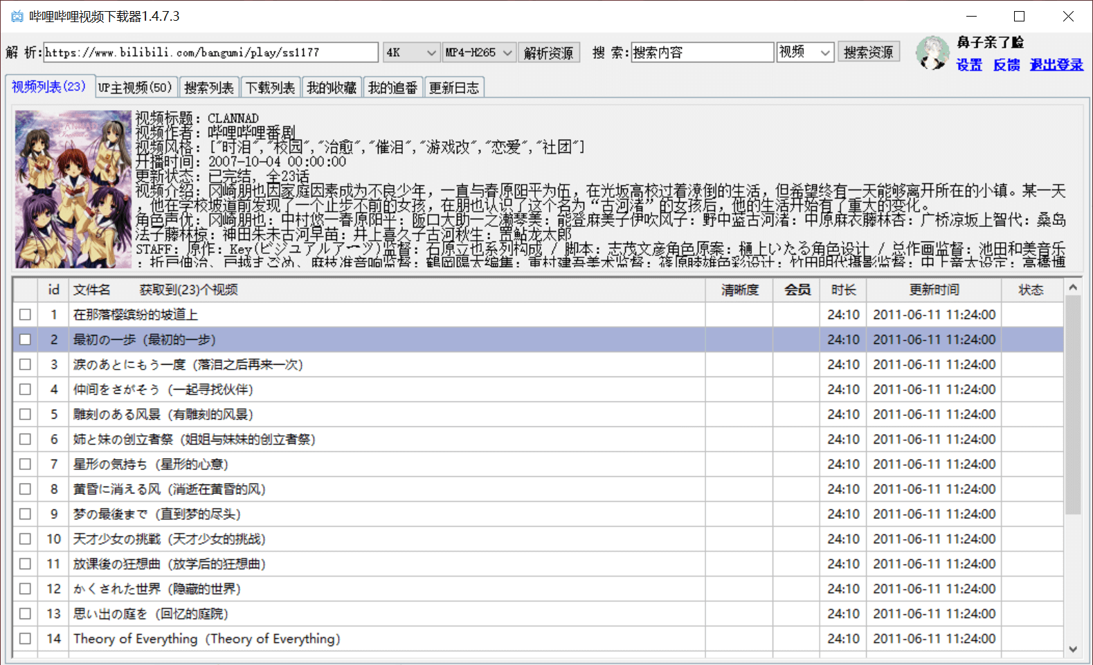Expand the MP4-H265 format dropdown

[x=479, y=53]
